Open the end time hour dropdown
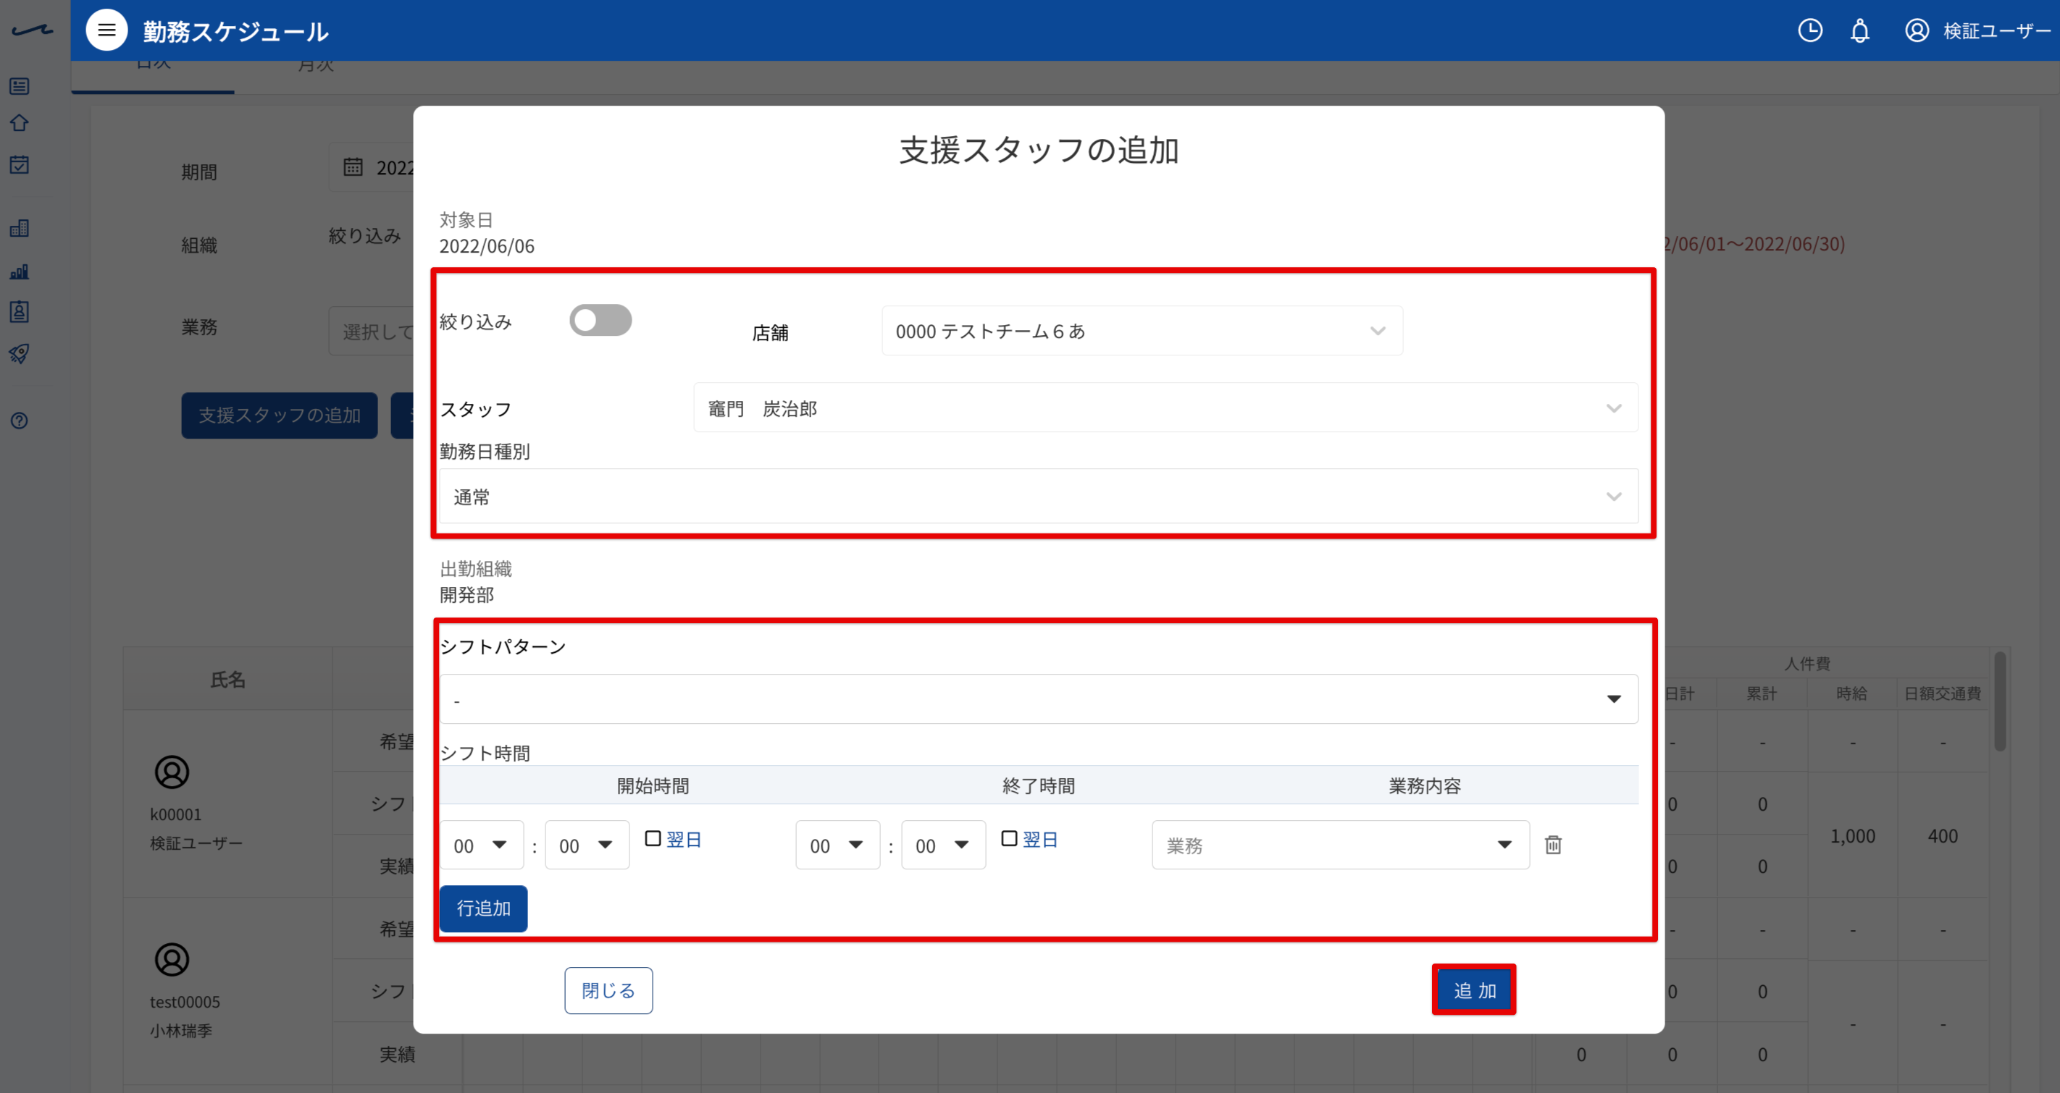This screenshot has width=2060, height=1093. point(838,845)
